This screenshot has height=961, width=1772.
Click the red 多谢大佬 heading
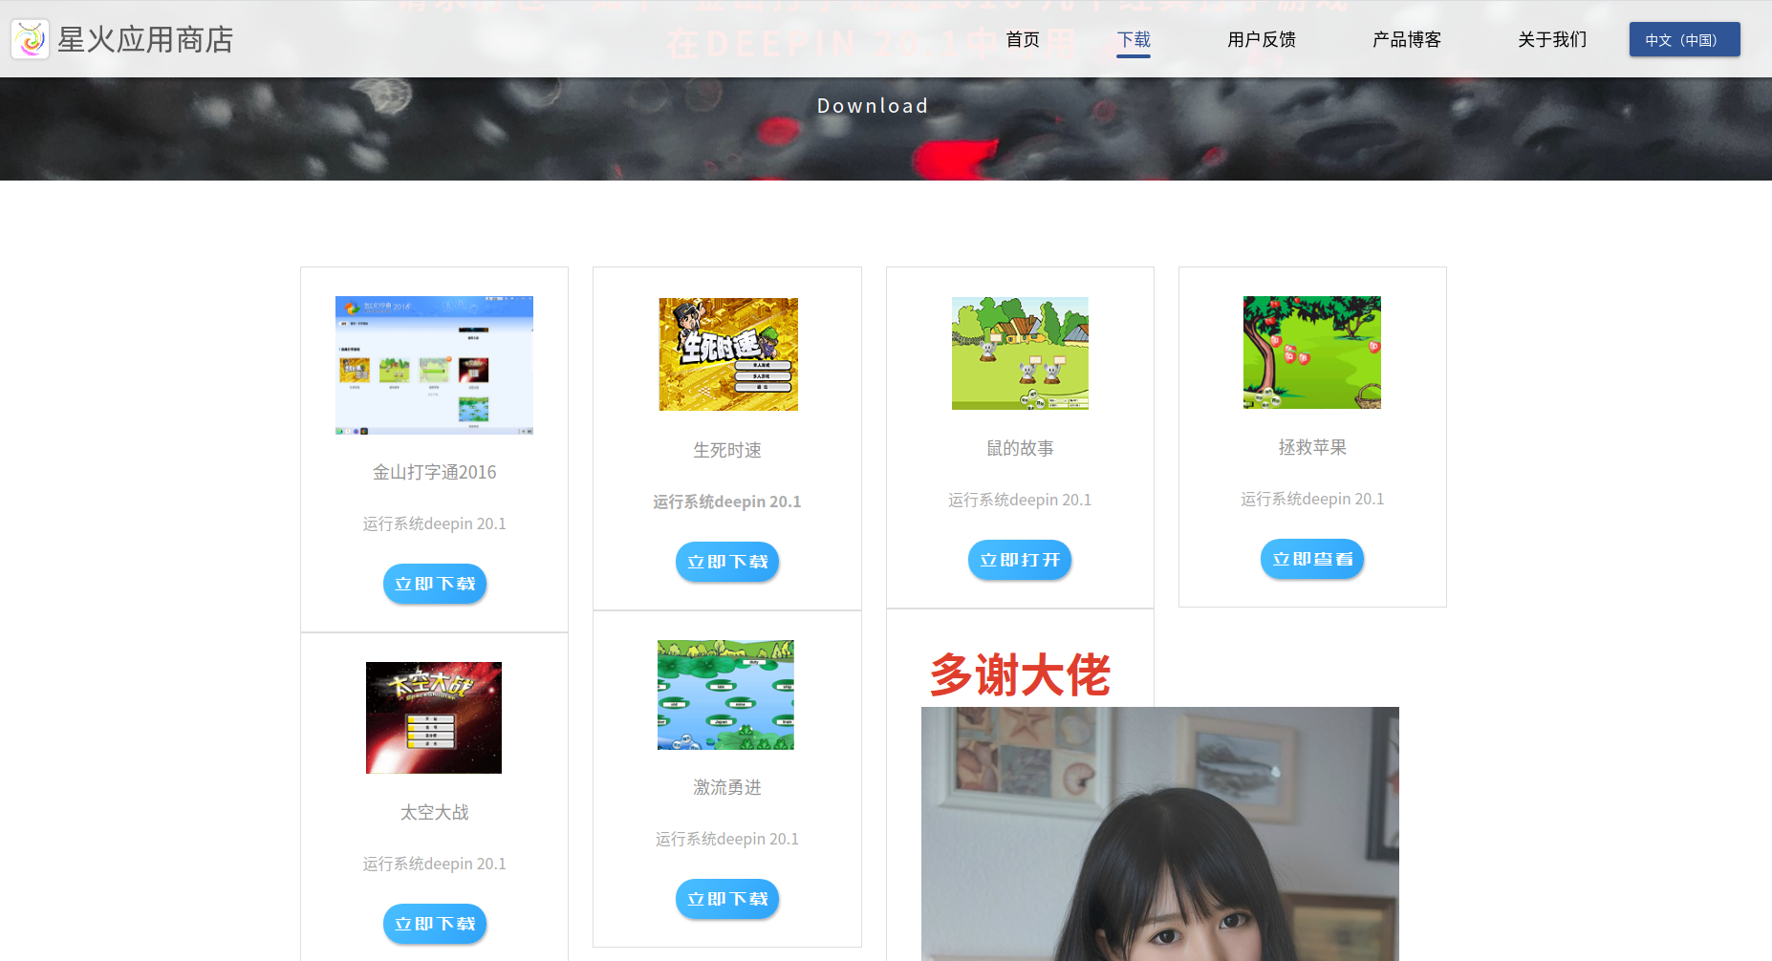1020,675
